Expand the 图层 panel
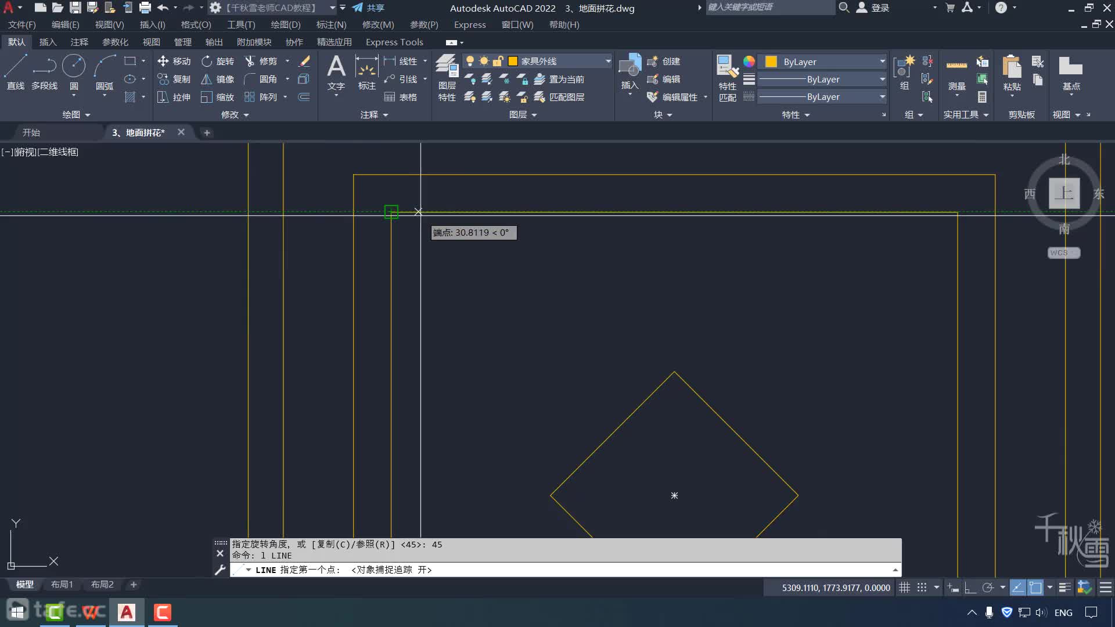The image size is (1115, 627). point(523,114)
